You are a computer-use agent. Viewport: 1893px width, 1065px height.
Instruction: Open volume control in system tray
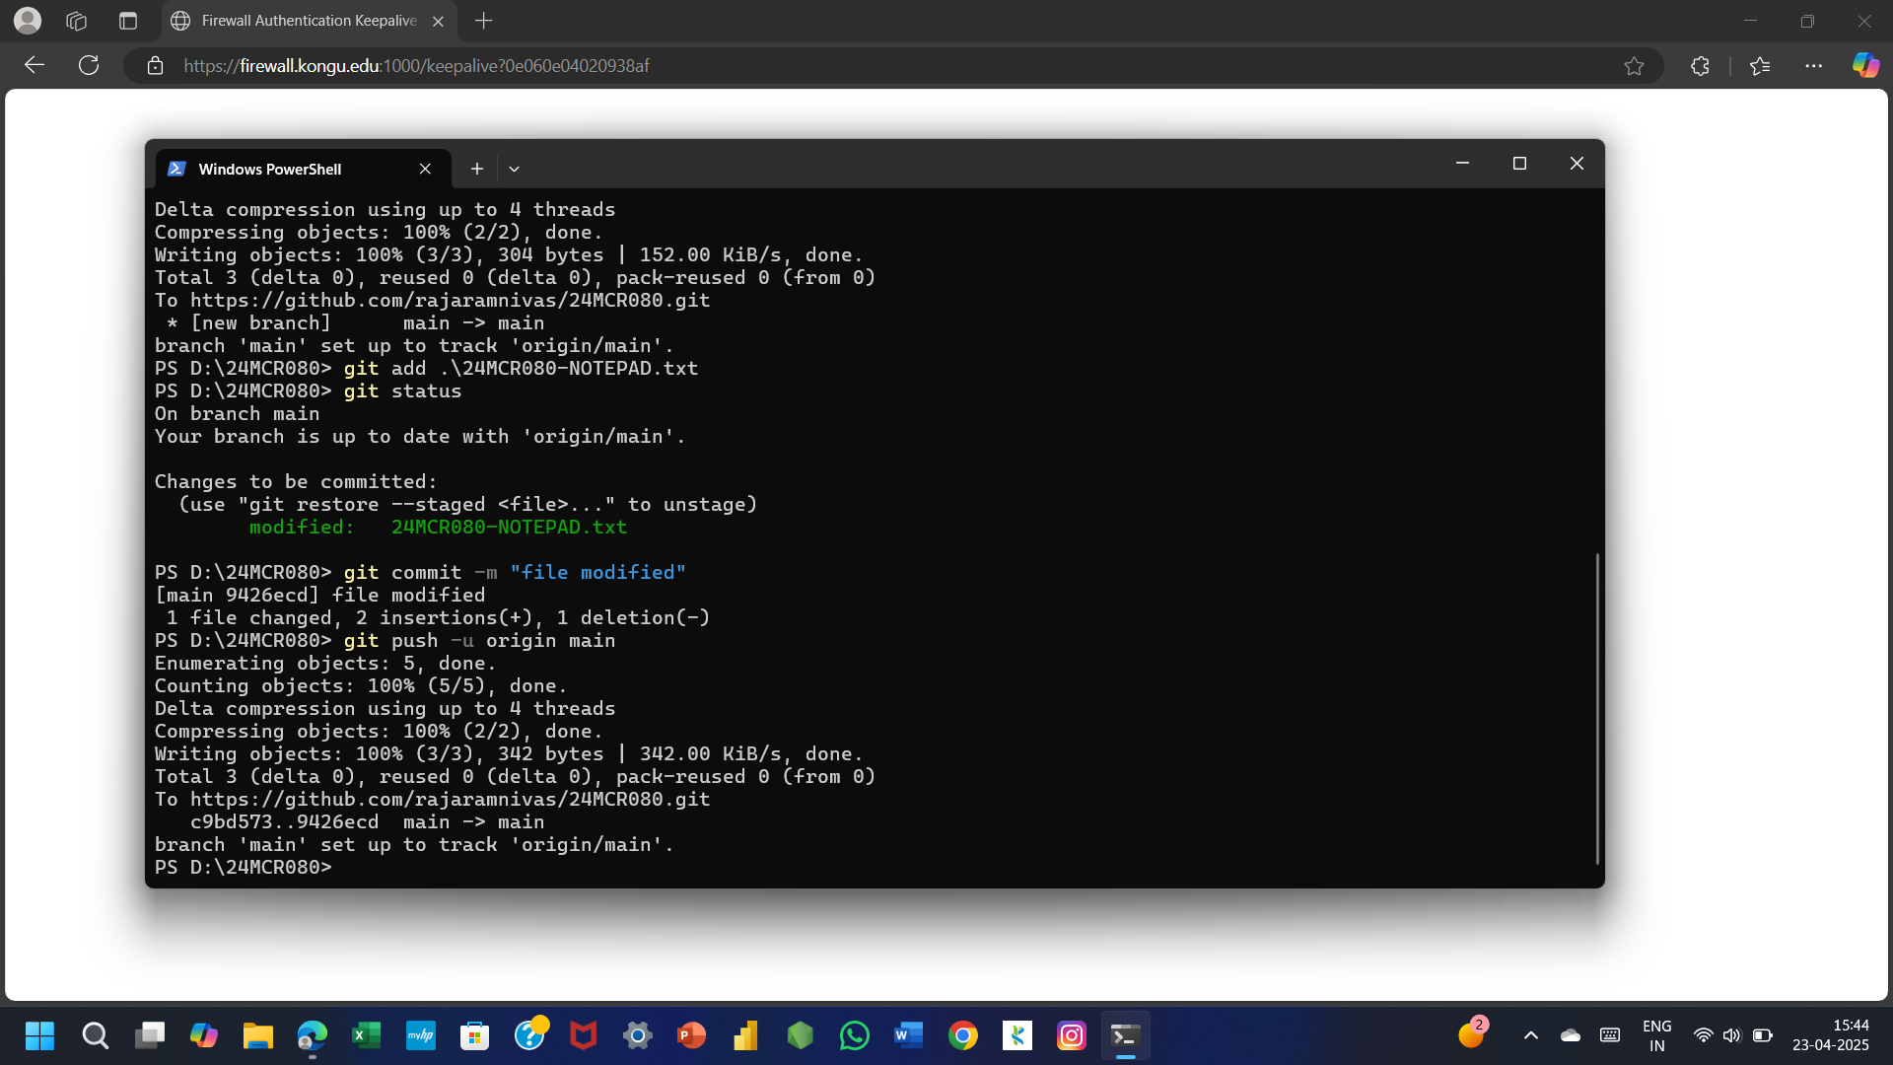coord(1732,1035)
